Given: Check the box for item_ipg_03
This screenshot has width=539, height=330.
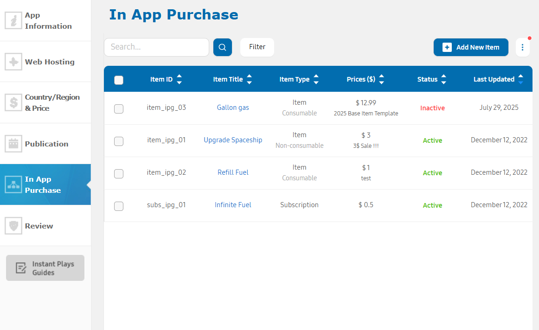Looking at the screenshot, I should [x=119, y=109].
